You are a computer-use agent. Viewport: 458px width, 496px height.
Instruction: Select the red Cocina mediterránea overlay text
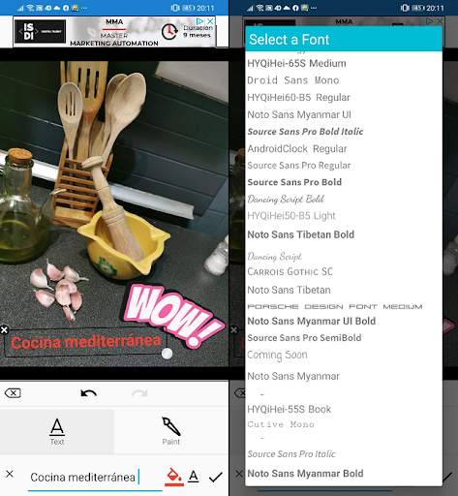pyautogui.click(x=86, y=342)
